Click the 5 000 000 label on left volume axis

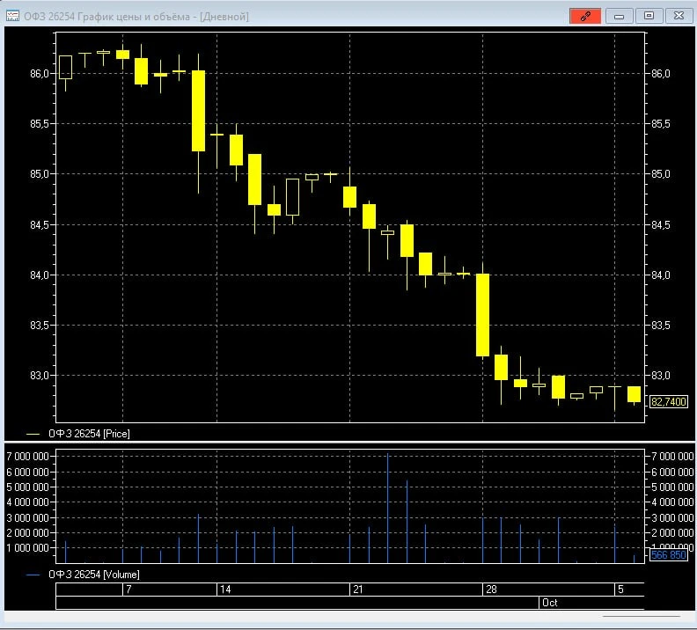point(27,487)
